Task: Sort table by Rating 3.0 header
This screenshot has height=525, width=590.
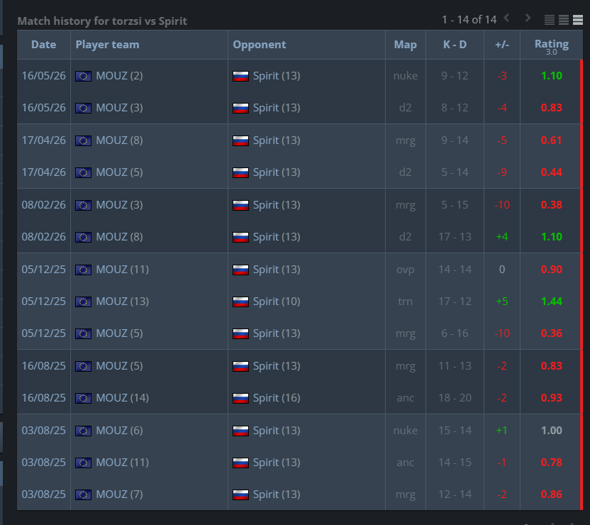Action: 552,46
